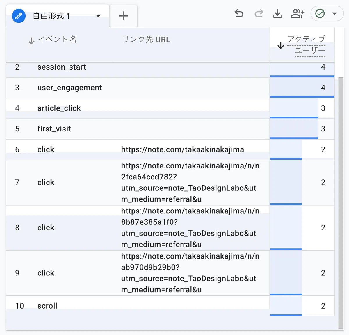The image size is (349, 335).
Task: Undo the last change
Action: [x=239, y=13]
